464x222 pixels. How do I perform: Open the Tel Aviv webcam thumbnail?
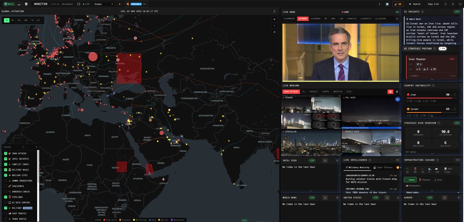click(372, 112)
